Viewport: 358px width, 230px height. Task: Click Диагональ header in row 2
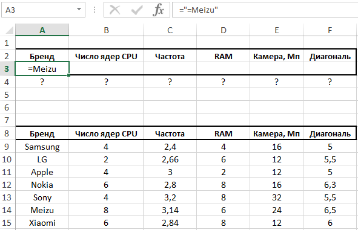[x=330, y=56]
